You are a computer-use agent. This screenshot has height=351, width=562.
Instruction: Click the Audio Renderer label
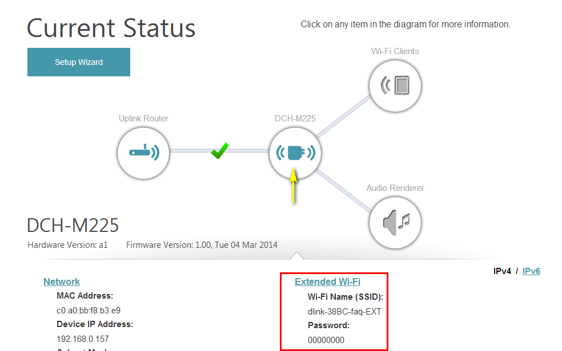395,188
